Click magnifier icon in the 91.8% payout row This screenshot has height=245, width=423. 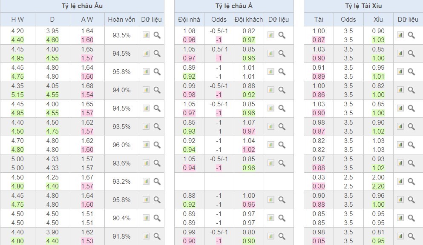(157, 236)
